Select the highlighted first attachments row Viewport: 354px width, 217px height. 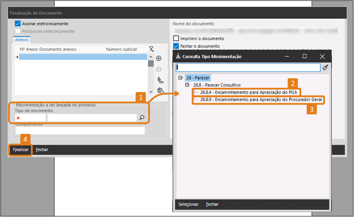[x=83, y=57]
